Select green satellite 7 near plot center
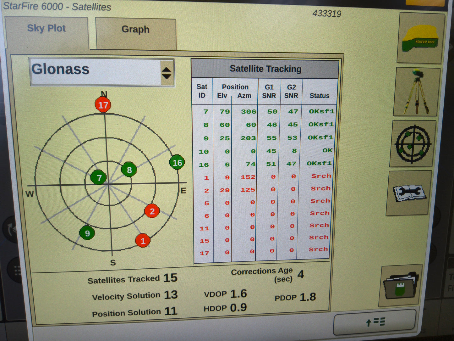 pyautogui.click(x=99, y=178)
